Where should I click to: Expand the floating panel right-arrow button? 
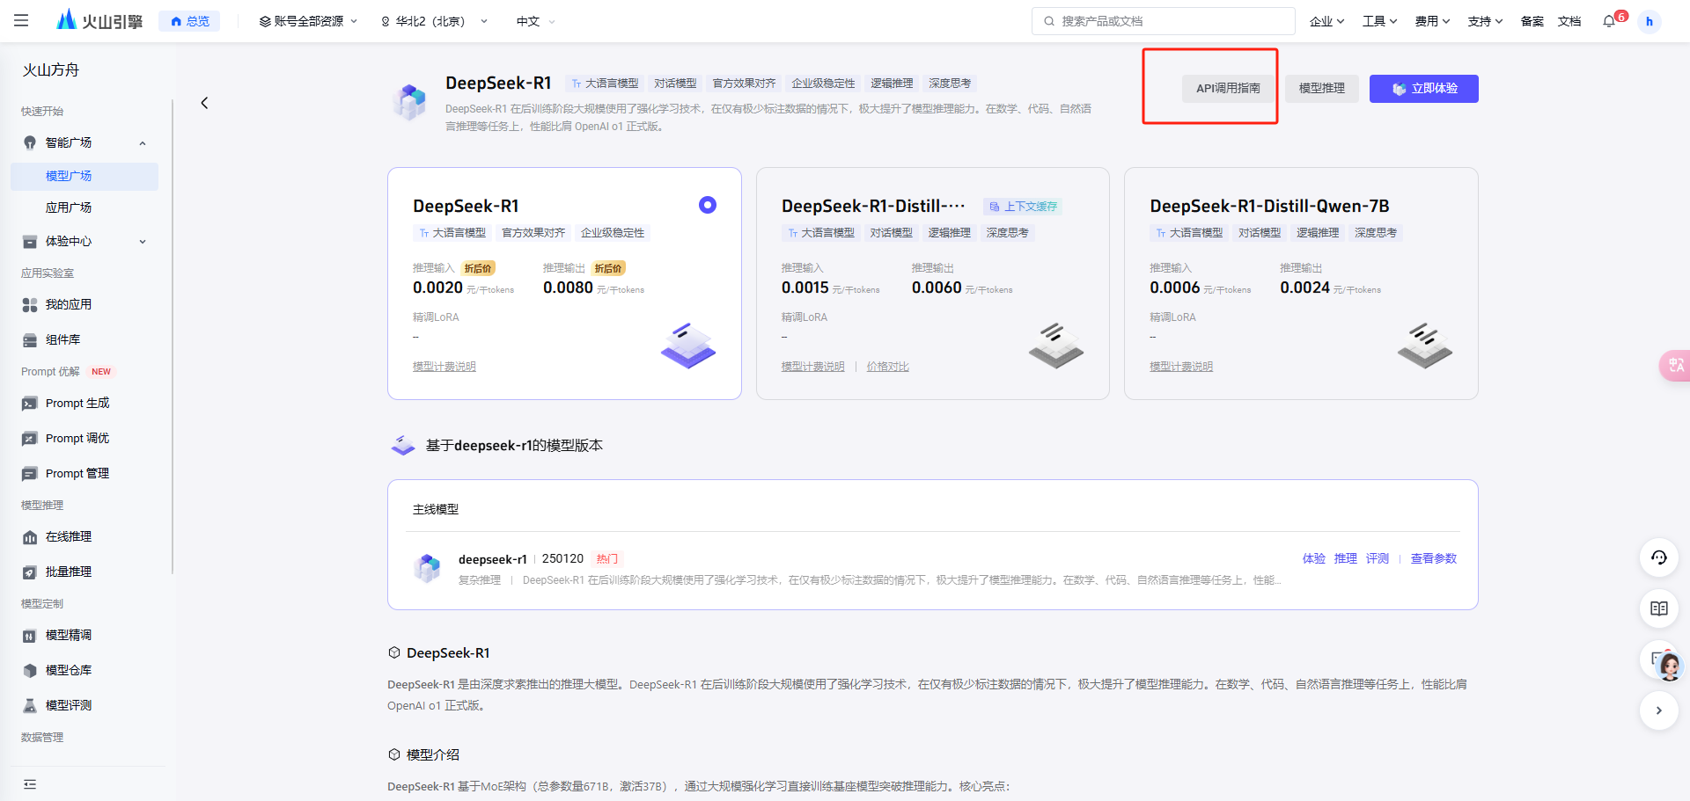coord(1659,710)
